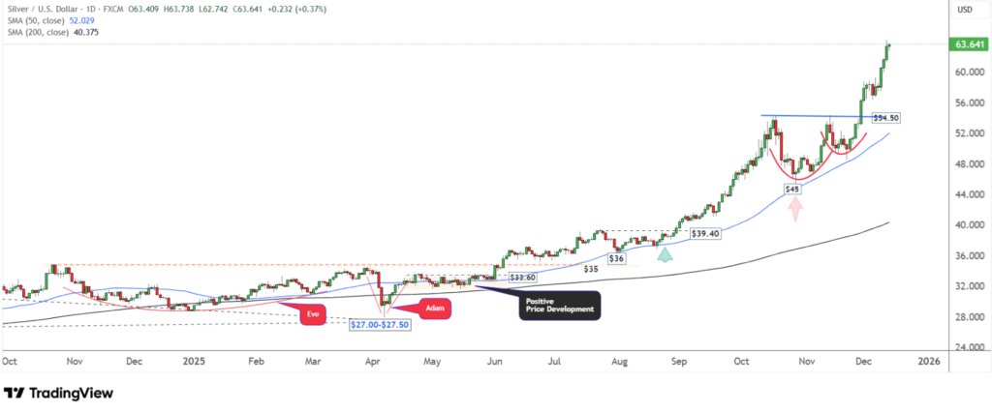This screenshot has width=992, height=412.
Task: Click the TradingView logo icon
Action: click(x=15, y=393)
